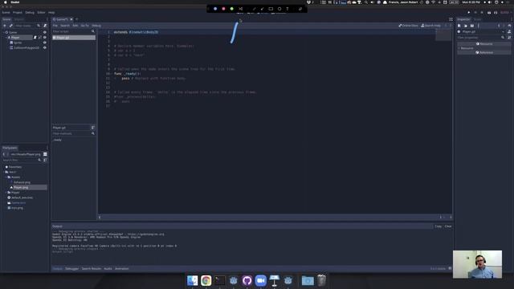The width and height of the screenshot is (514, 289).
Task: Play custom scene icon
Action: coord(496,13)
